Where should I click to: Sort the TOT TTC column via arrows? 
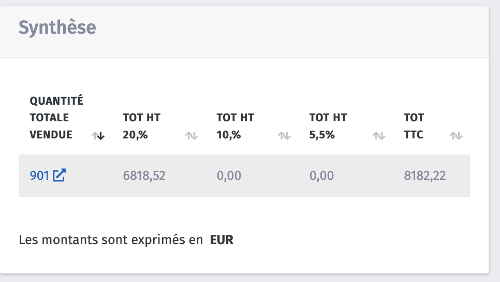tap(455, 136)
